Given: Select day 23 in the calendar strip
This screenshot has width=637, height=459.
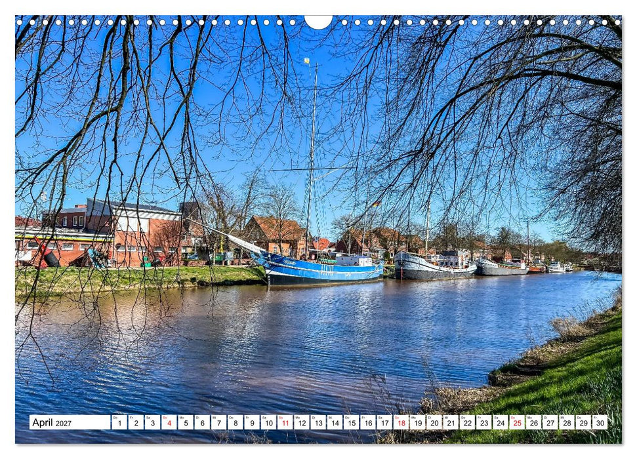Looking at the screenshot, I should 484,422.
